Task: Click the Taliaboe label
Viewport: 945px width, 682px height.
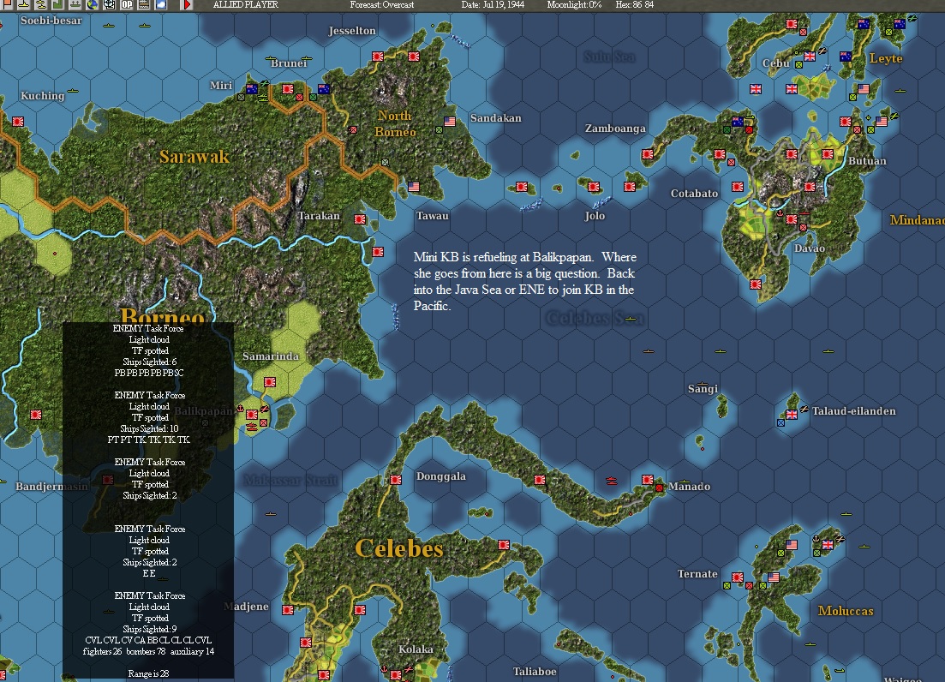Action: point(535,671)
